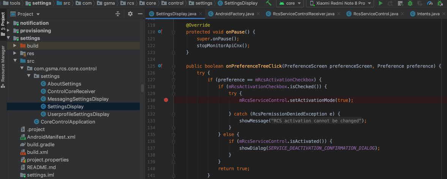
Task: Click the AboutSettings class icon in tree
Action: [43, 84]
